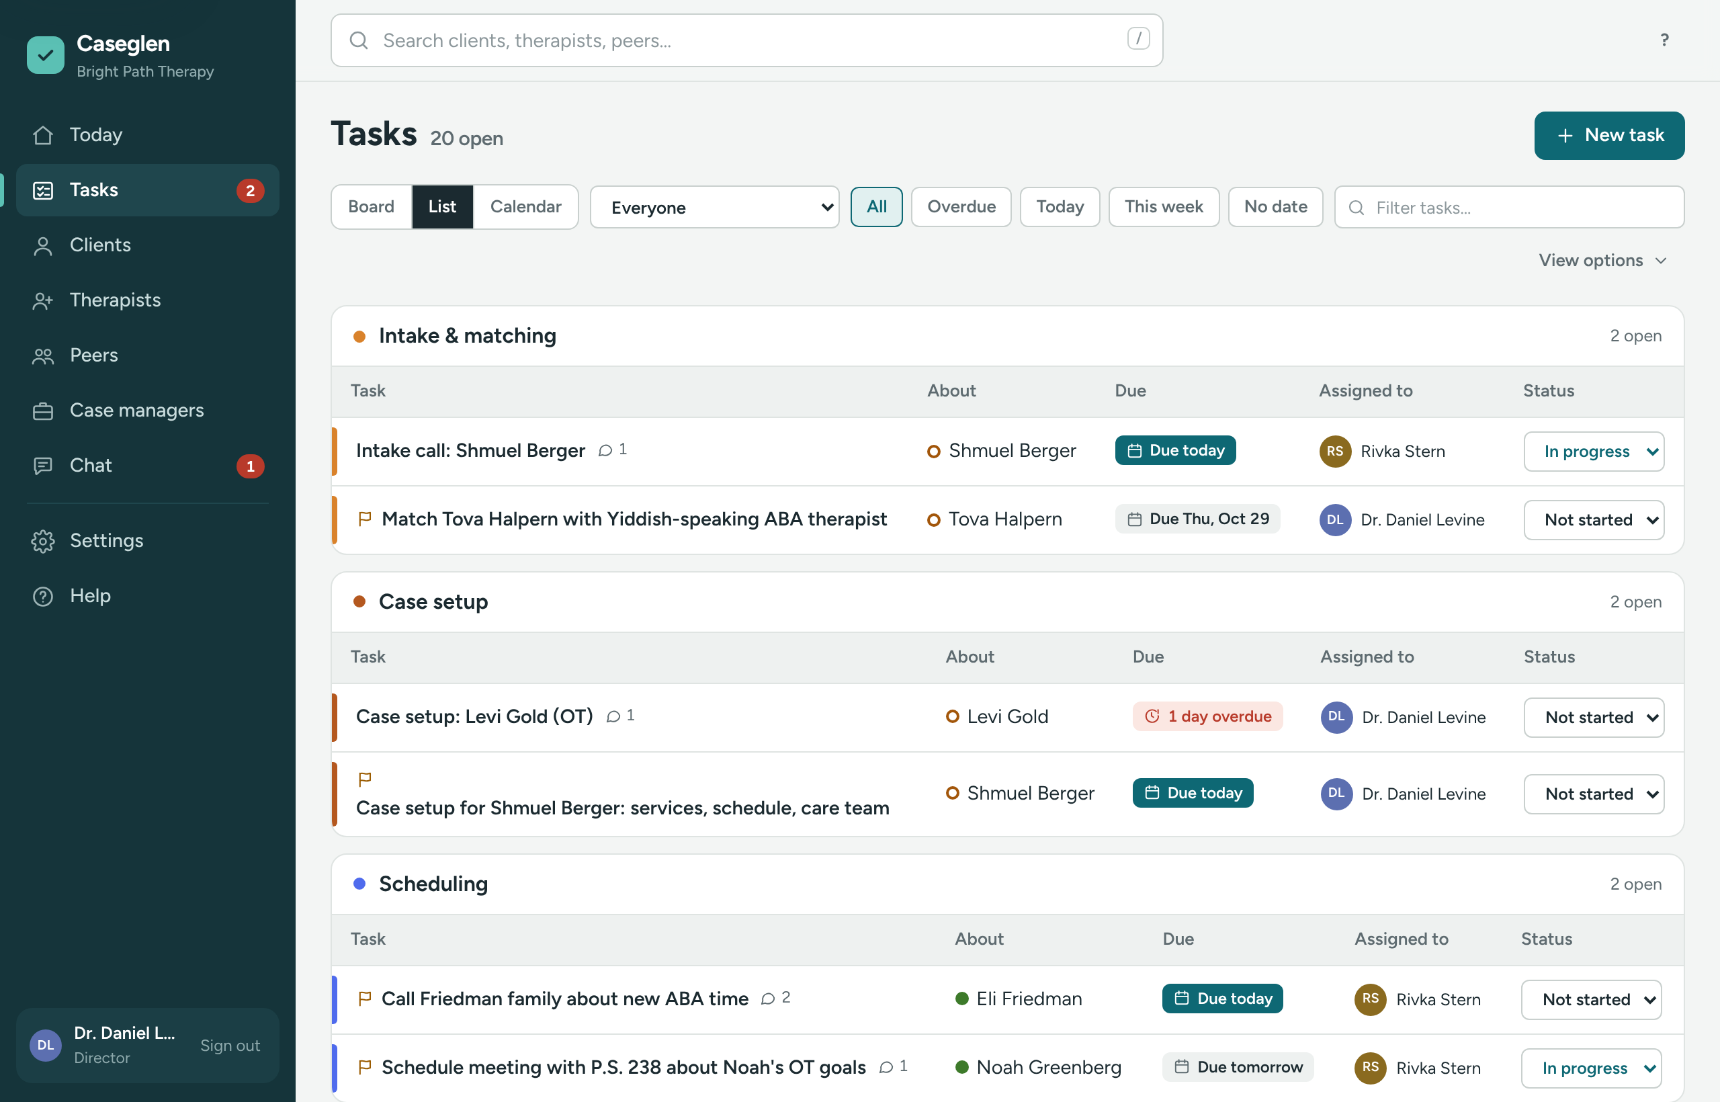The image size is (1720, 1102).
Task: Click the slash shortcut badge in search
Action: pos(1138,39)
